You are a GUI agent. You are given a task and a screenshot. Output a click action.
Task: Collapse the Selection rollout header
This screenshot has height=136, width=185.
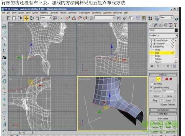163,75
